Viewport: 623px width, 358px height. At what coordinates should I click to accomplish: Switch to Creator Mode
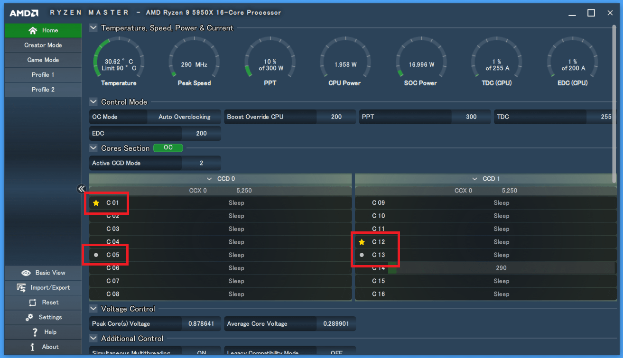[x=43, y=45]
